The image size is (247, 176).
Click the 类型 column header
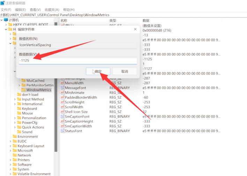[x=113, y=21]
